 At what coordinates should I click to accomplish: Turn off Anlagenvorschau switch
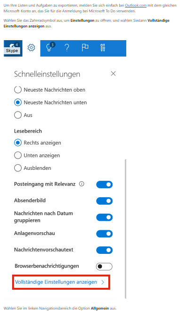pos(104,234)
